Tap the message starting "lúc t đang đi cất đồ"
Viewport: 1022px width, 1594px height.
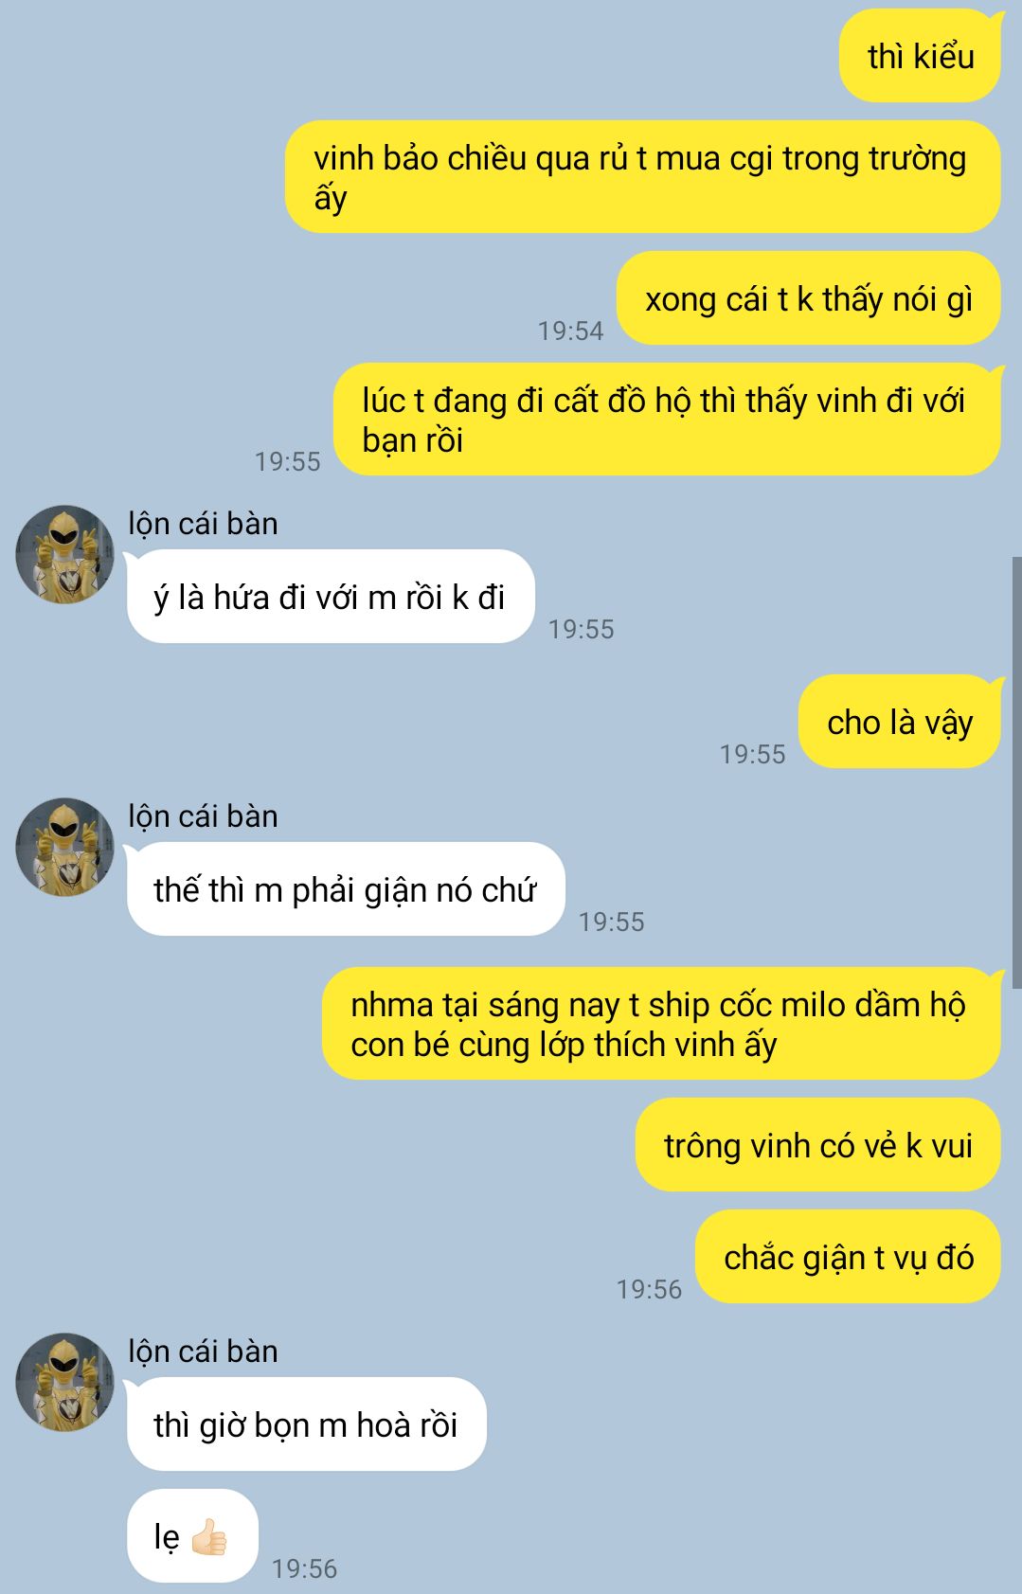668,420
